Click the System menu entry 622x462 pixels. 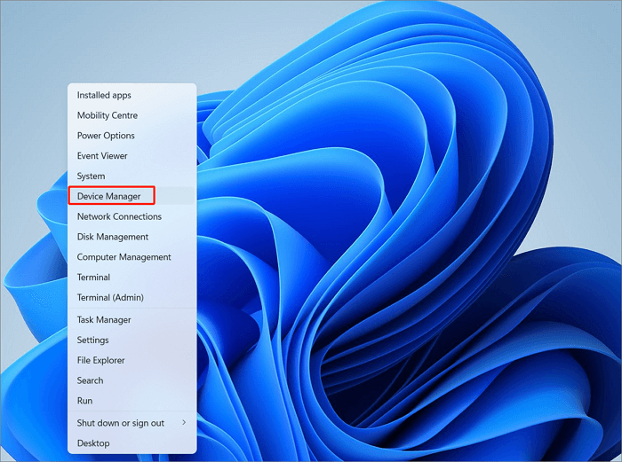click(x=91, y=176)
